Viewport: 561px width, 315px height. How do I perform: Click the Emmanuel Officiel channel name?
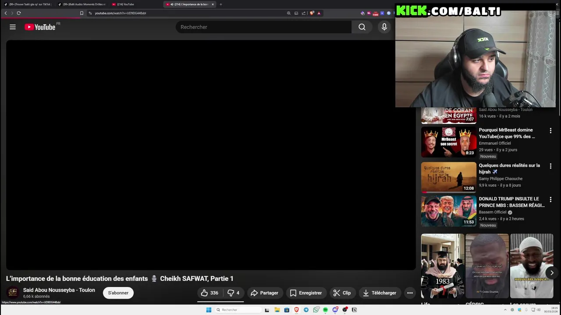495,143
